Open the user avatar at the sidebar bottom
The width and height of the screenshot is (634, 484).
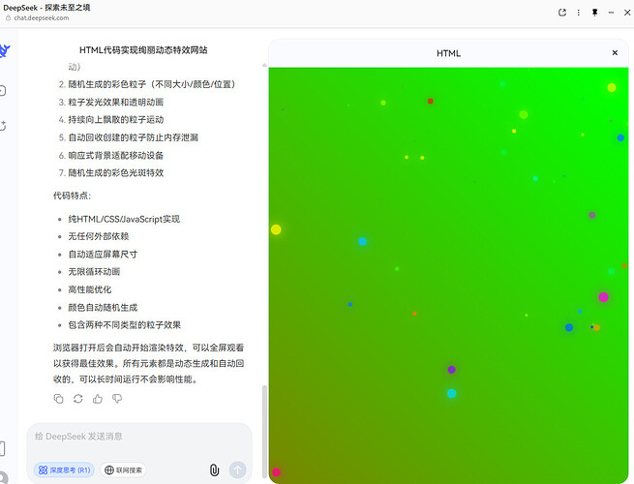click(x=3, y=478)
